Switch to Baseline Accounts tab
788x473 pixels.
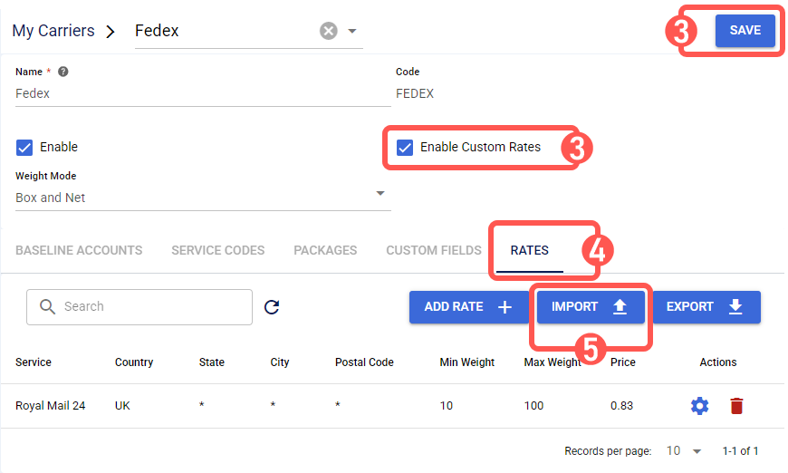79,250
